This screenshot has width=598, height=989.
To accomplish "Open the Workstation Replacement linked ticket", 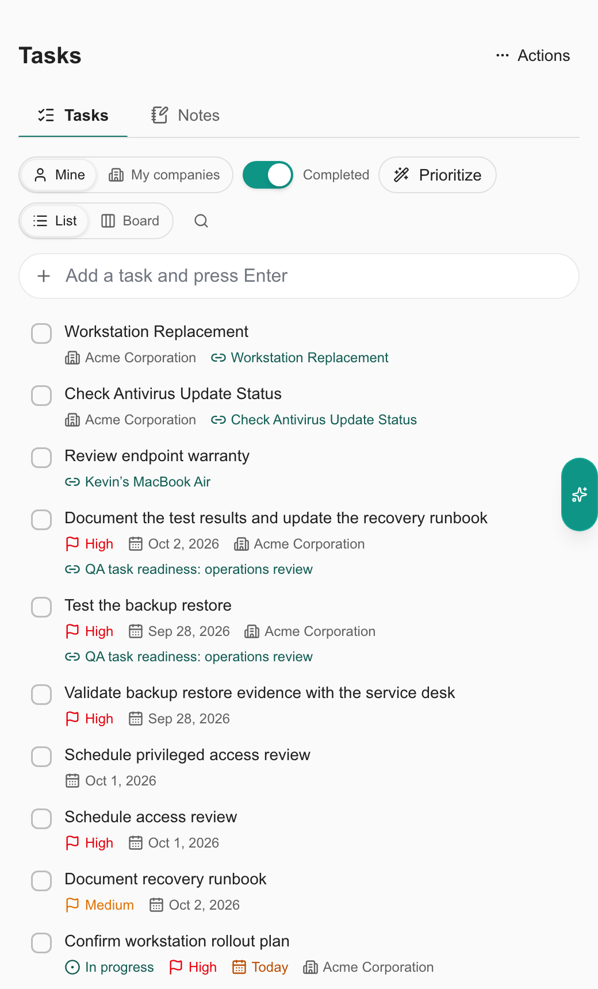I will coord(300,358).
